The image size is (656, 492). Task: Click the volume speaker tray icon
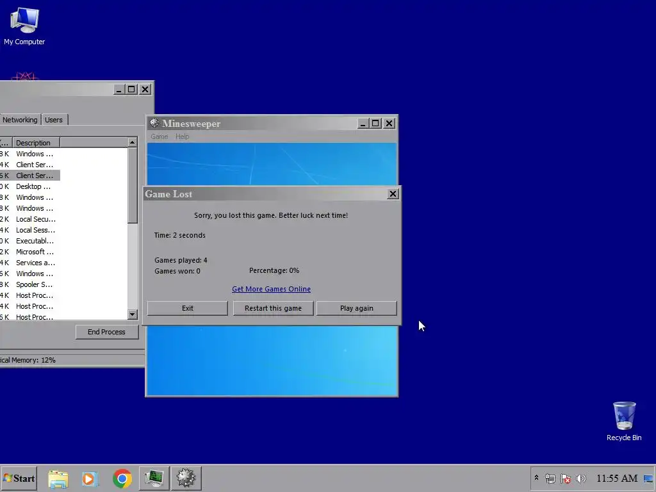(580, 479)
